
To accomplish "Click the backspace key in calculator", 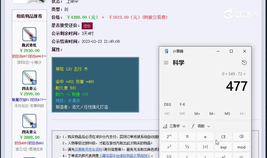I will coord(241,136).
